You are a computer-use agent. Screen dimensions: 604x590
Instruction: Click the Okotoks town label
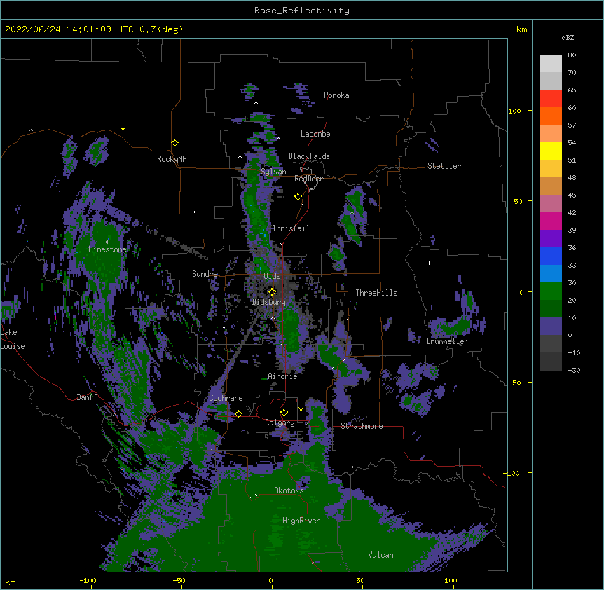289,490
